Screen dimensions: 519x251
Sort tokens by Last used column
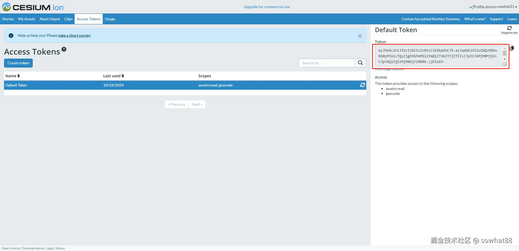pos(114,76)
